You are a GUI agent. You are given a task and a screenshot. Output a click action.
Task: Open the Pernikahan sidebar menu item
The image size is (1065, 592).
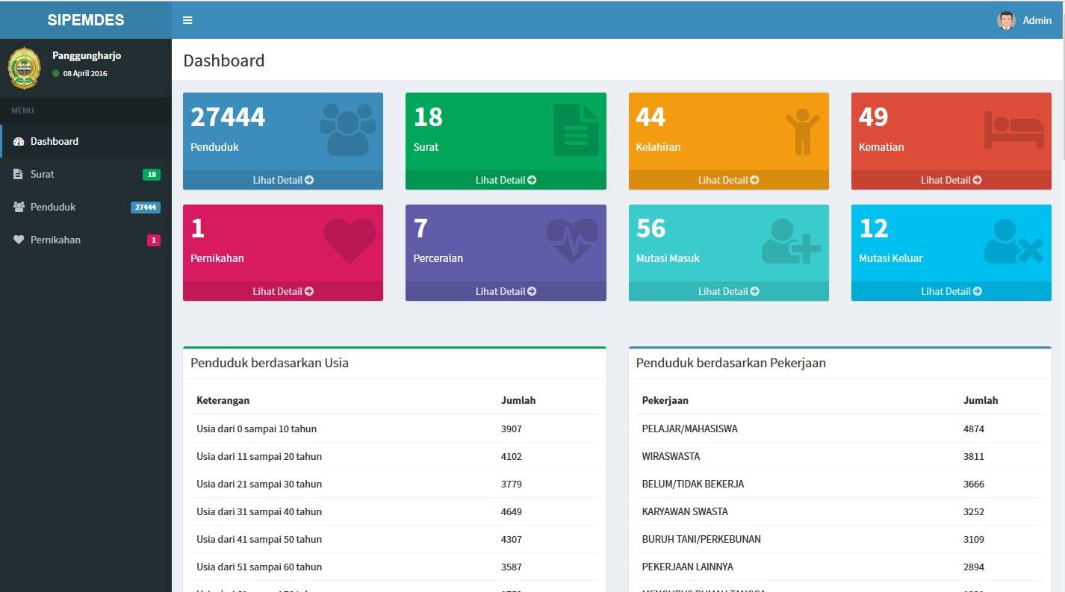86,240
